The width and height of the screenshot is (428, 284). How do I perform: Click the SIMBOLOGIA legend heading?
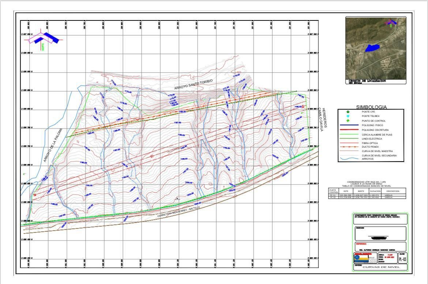(371, 107)
